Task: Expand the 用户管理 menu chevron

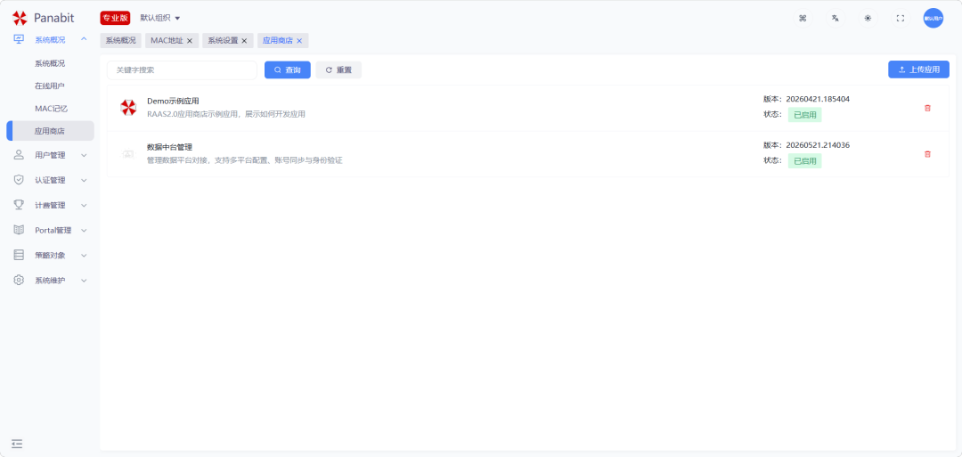Action: (84, 155)
